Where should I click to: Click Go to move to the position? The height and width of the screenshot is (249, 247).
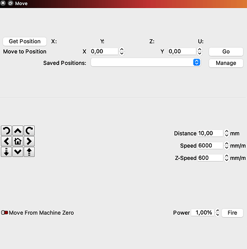point(226,52)
